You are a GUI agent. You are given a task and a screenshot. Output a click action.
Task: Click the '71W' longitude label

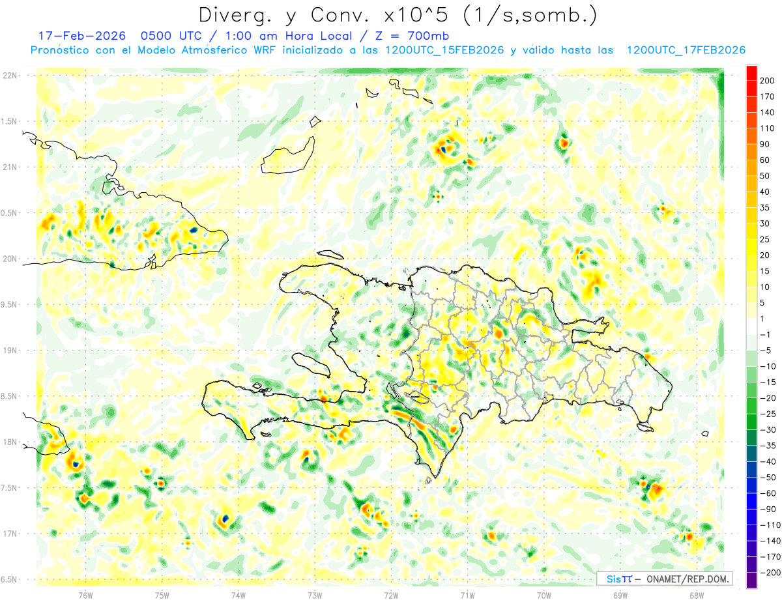click(x=467, y=595)
